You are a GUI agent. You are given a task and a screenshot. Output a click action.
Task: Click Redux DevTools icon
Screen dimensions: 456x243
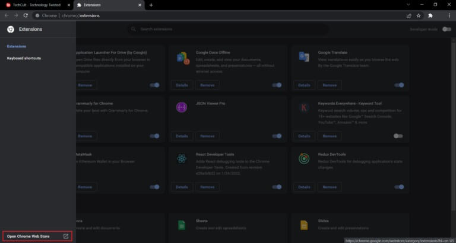304,158
